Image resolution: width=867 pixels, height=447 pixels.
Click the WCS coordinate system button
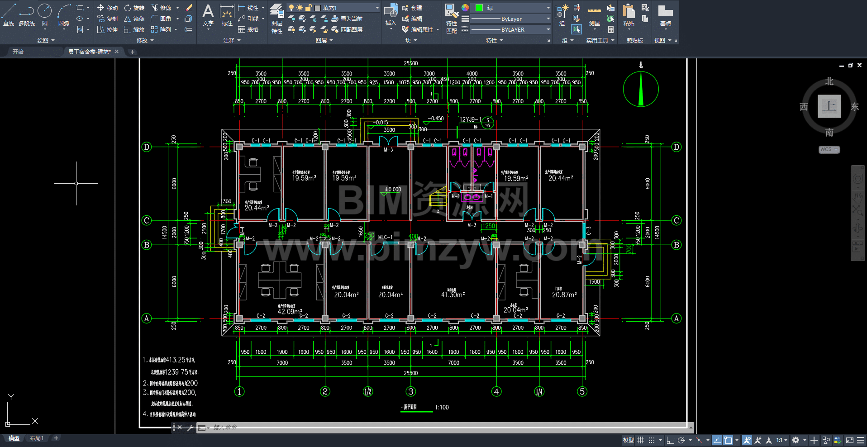[x=829, y=150]
